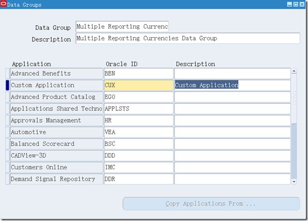Select the Demand Signal Repository application

[x=56, y=179]
